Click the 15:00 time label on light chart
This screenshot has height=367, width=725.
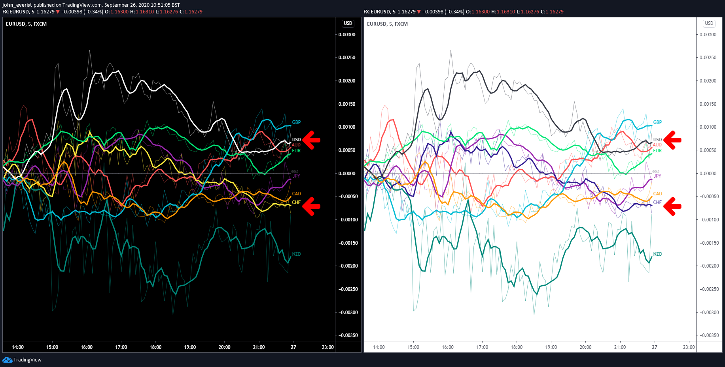(x=413, y=347)
